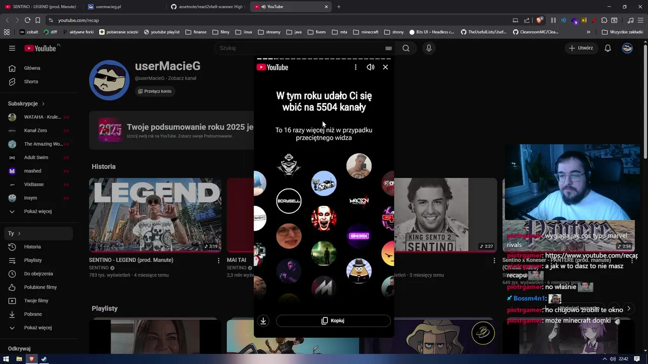Open the browser main hamburger menu
Image resolution: width=648 pixels, height=364 pixels.
click(x=641, y=20)
